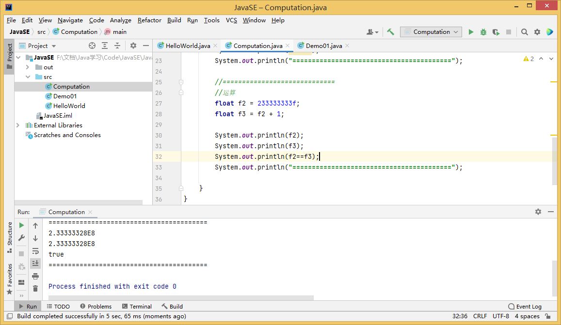The height and width of the screenshot is (325, 561).
Task: Open the File menu
Action: (11, 20)
